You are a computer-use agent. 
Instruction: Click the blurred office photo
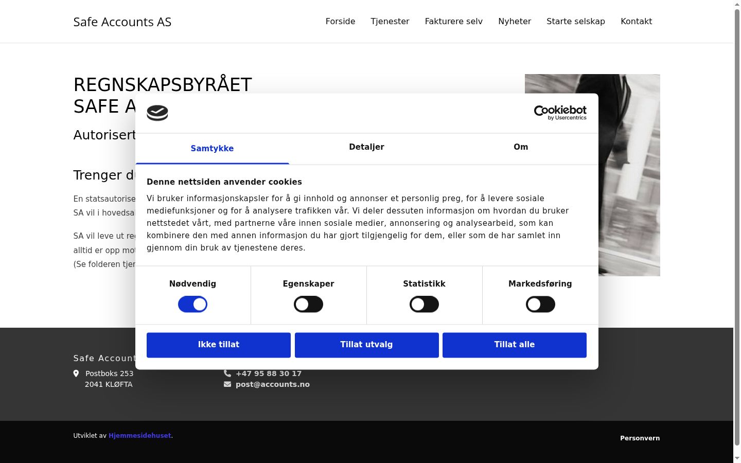click(x=629, y=175)
